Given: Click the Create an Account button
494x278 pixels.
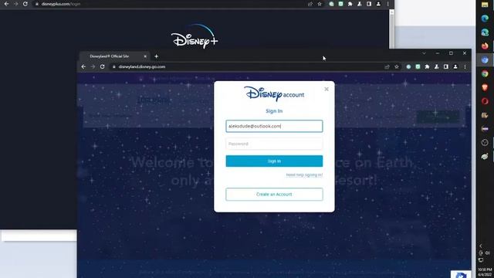Looking at the screenshot, I should 274,194.
